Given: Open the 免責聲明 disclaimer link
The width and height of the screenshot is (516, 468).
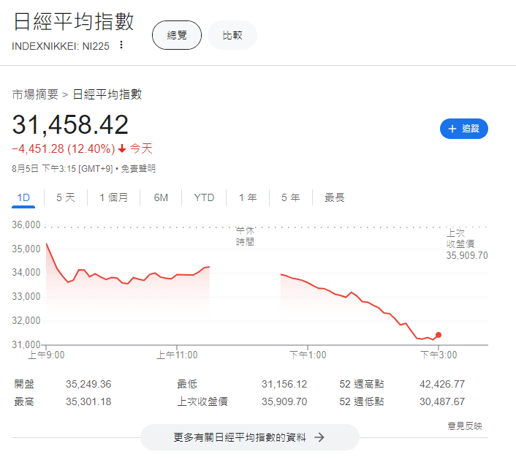Looking at the screenshot, I should click(138, 169).
